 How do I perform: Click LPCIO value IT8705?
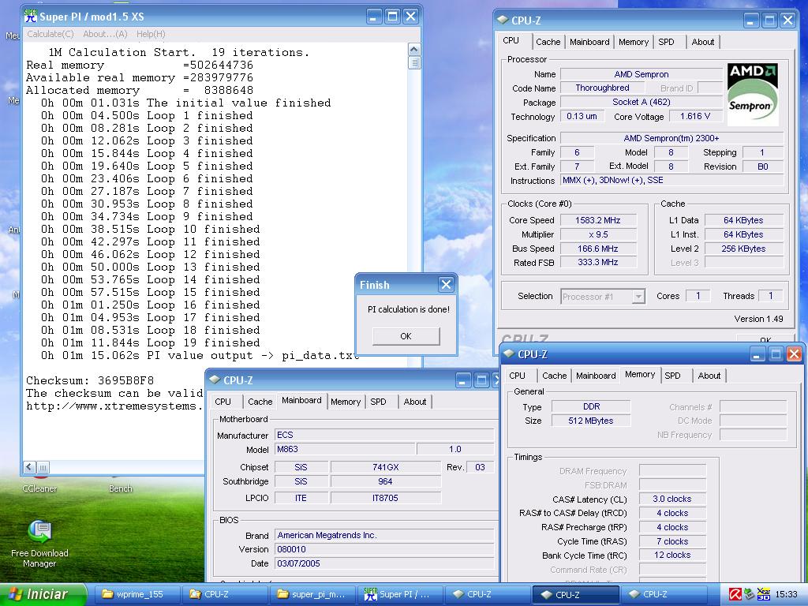385,499
